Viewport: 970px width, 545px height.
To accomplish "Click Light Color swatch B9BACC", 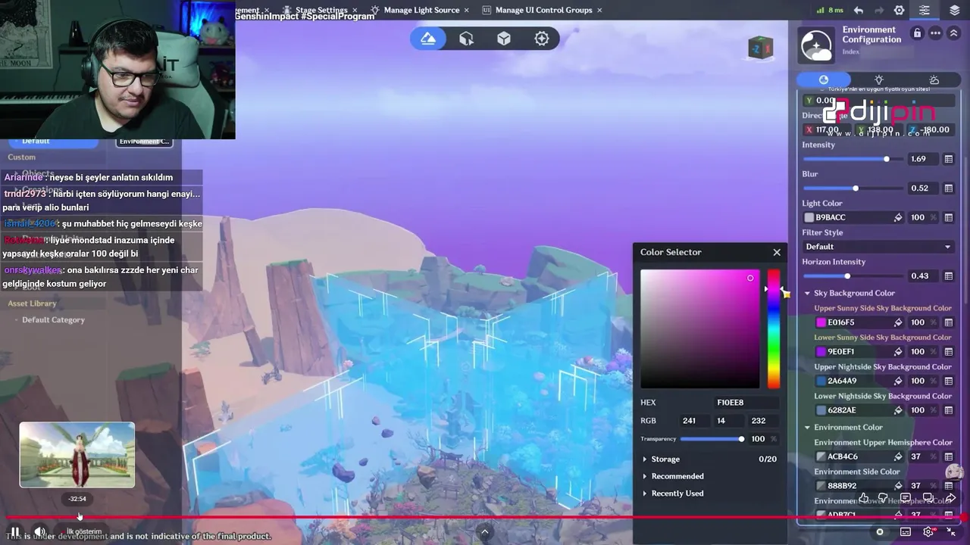I will click(x=809, y=217).
